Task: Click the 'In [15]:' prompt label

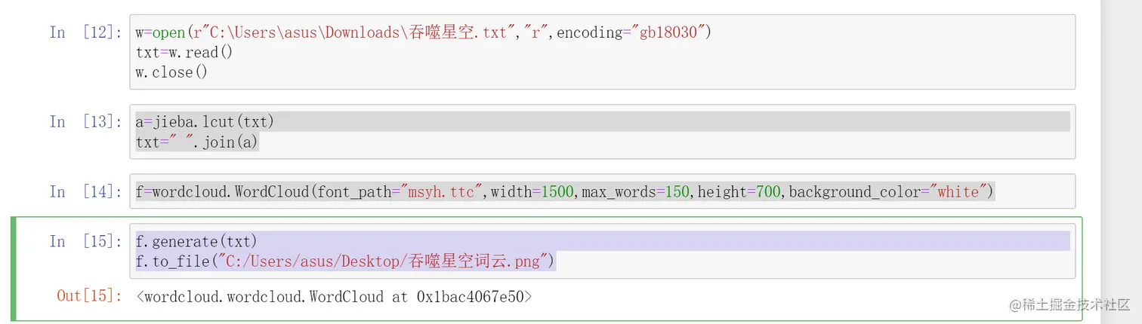Action: [85, 241]
